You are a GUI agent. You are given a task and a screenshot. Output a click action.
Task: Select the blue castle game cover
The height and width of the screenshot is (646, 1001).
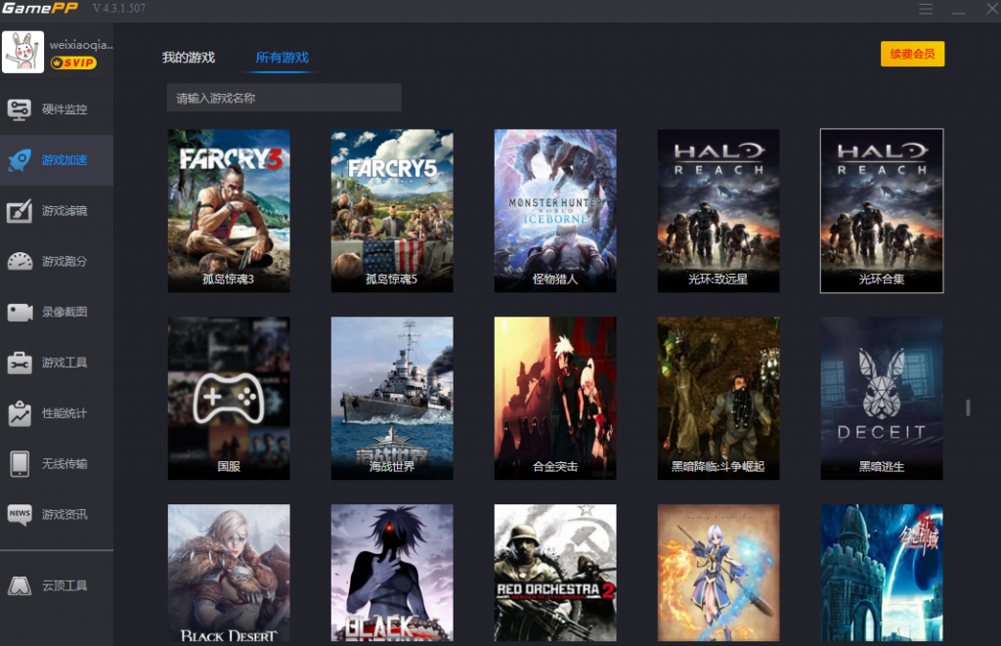(x=882, y=573)
